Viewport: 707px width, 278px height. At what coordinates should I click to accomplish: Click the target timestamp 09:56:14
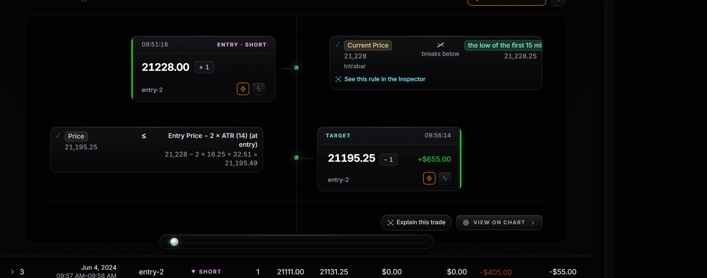tap(438, 135)
